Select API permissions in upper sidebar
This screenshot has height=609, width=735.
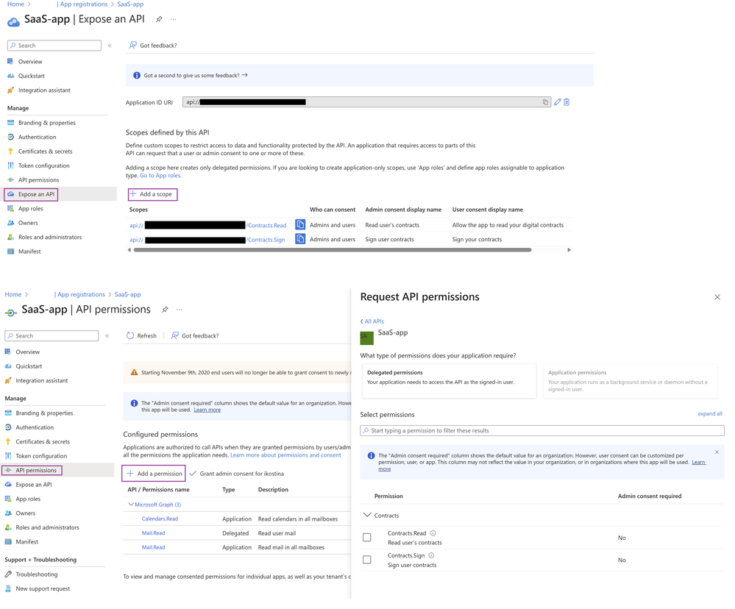[x=38, y=180]
